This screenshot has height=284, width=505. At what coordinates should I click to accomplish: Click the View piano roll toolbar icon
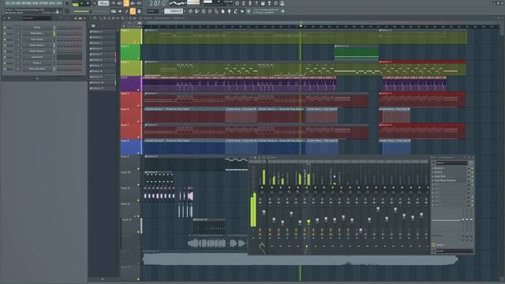tap(196, 11)
